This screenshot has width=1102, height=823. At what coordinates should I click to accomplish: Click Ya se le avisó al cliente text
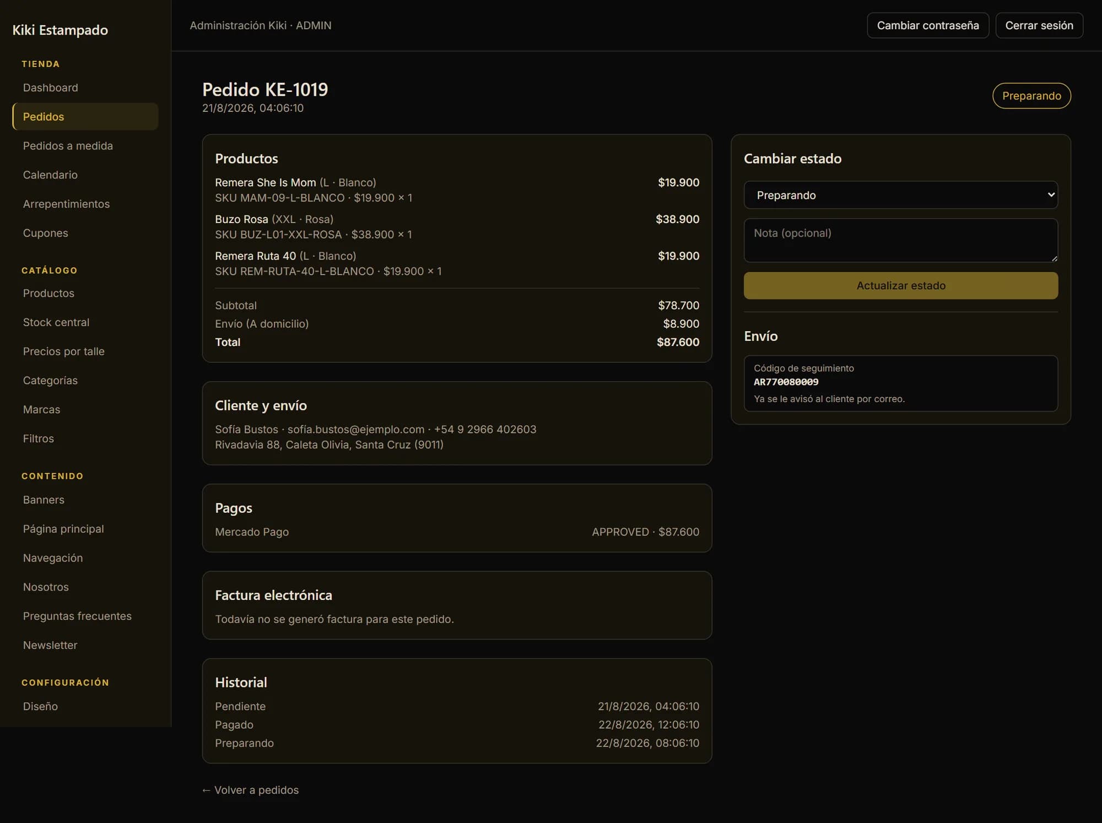pos(829,399)
